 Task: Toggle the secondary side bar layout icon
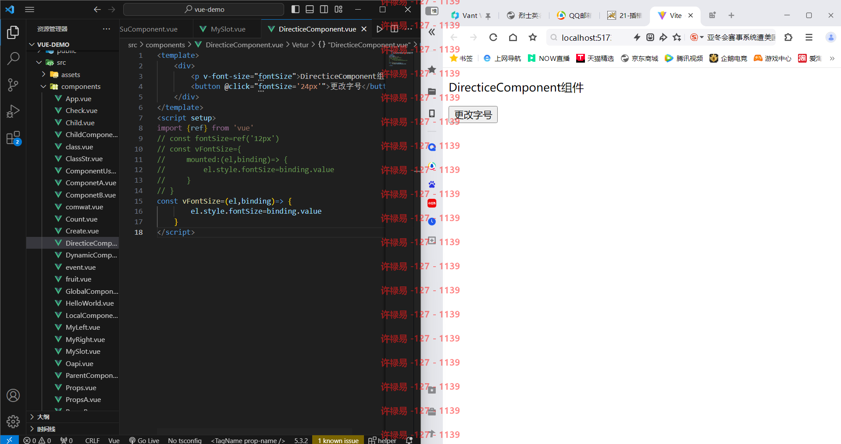(324, 9)
